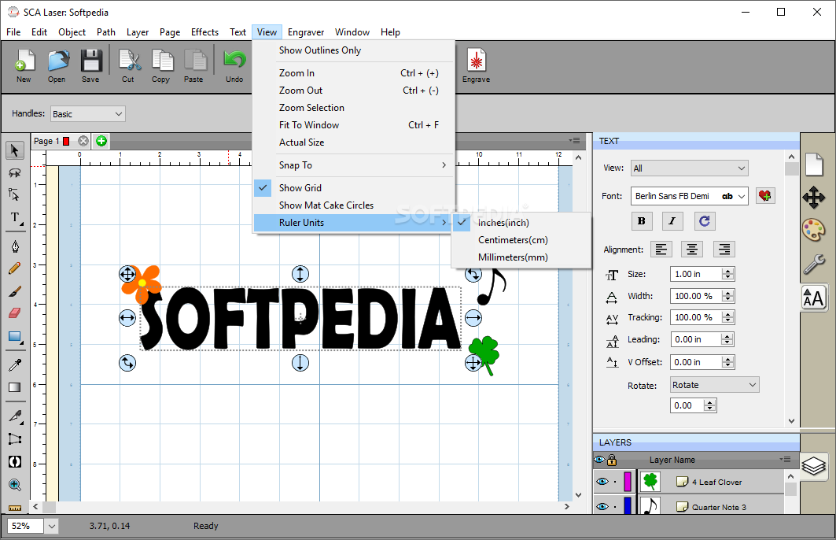Add a new page with green plus
The height and width of the screenshot is (540, 836).
point(101,141)
